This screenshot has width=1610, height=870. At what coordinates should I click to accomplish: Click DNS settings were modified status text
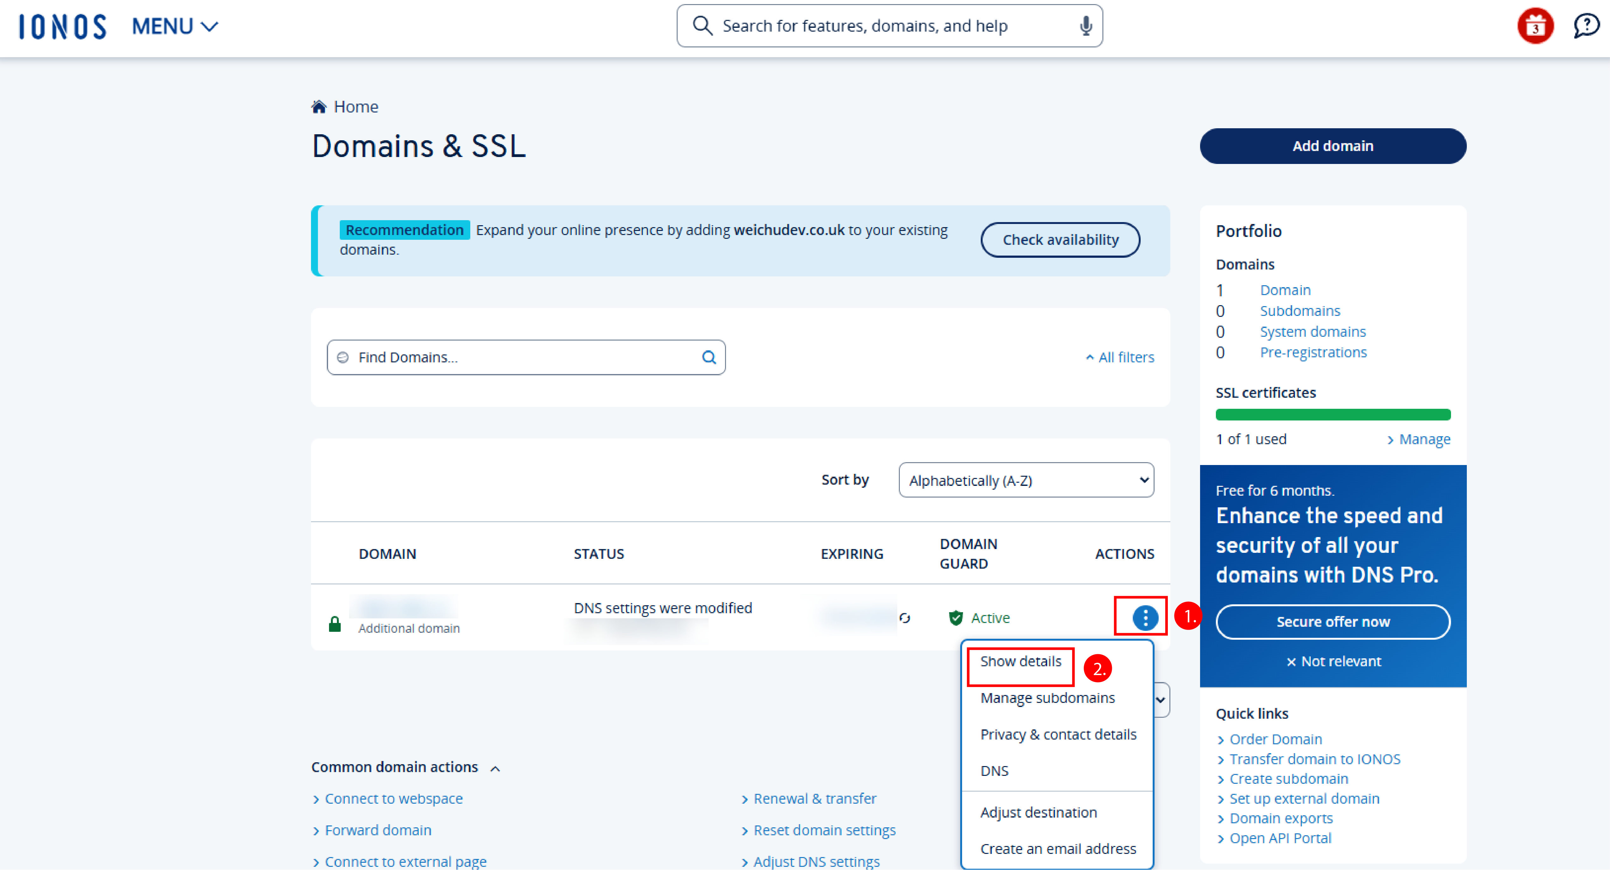coord(662,608)
